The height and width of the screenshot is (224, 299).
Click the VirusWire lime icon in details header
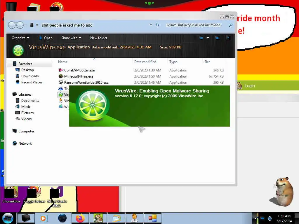click(x=18, y=50)
